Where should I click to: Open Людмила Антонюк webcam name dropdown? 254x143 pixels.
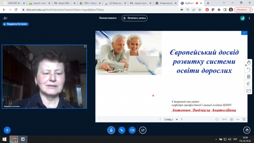[x=13, y=106]
